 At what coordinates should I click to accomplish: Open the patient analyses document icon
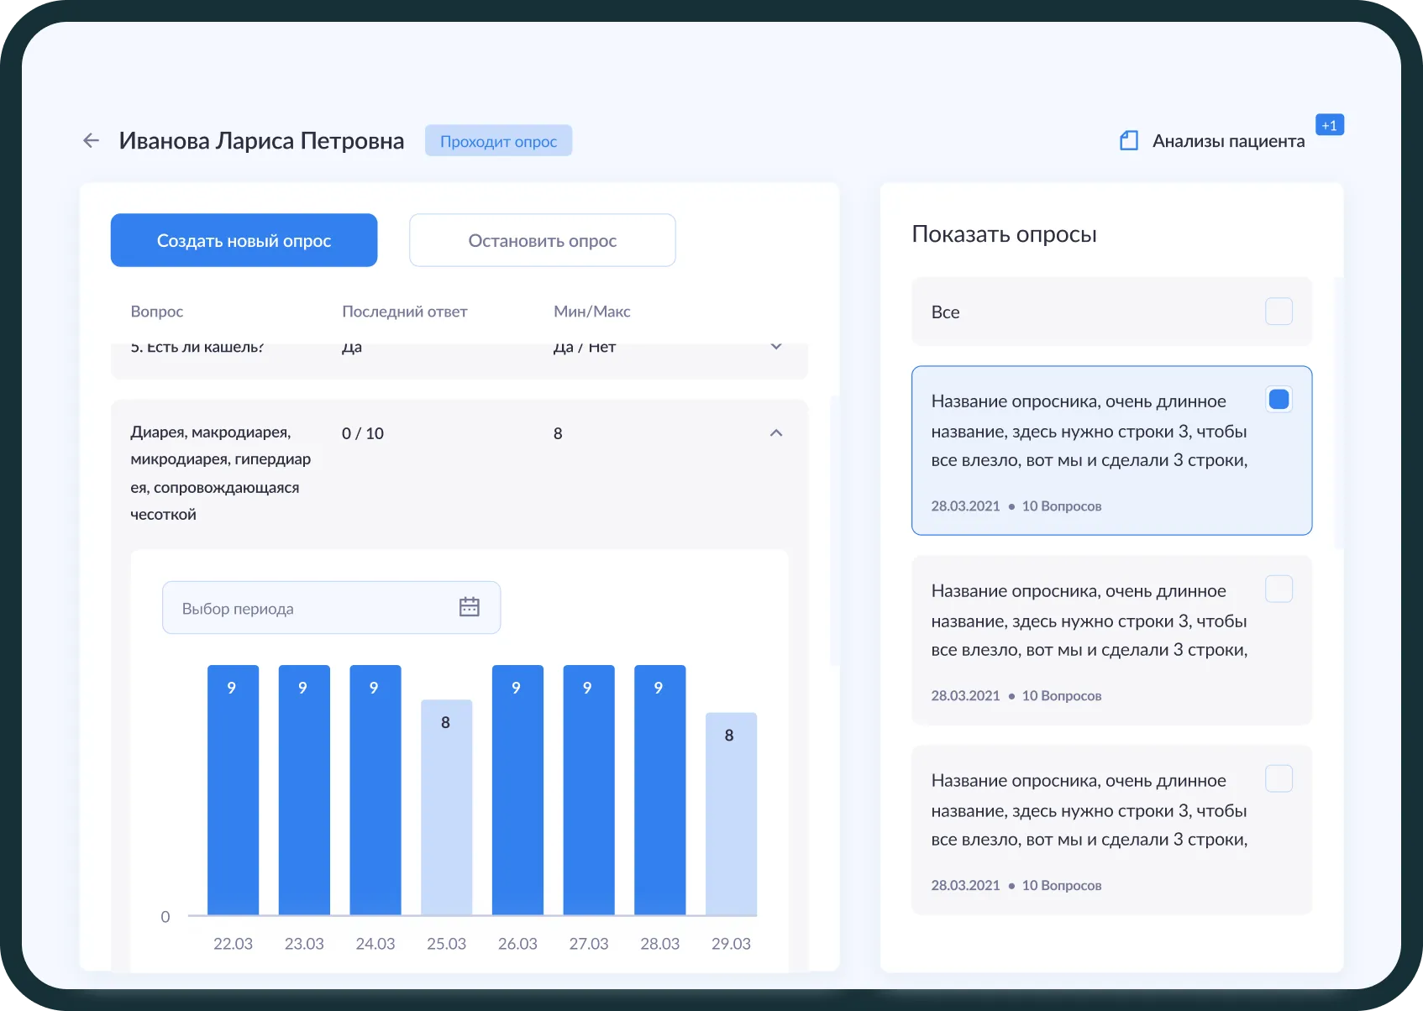[1129, 140]
